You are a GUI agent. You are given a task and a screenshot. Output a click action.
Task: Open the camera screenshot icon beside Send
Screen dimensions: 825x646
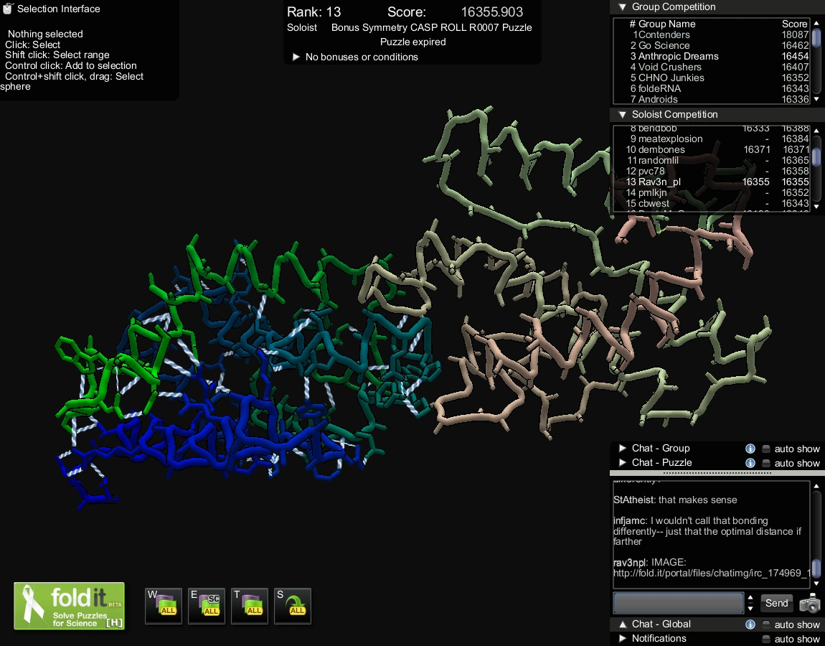click(x=810, y=604)
